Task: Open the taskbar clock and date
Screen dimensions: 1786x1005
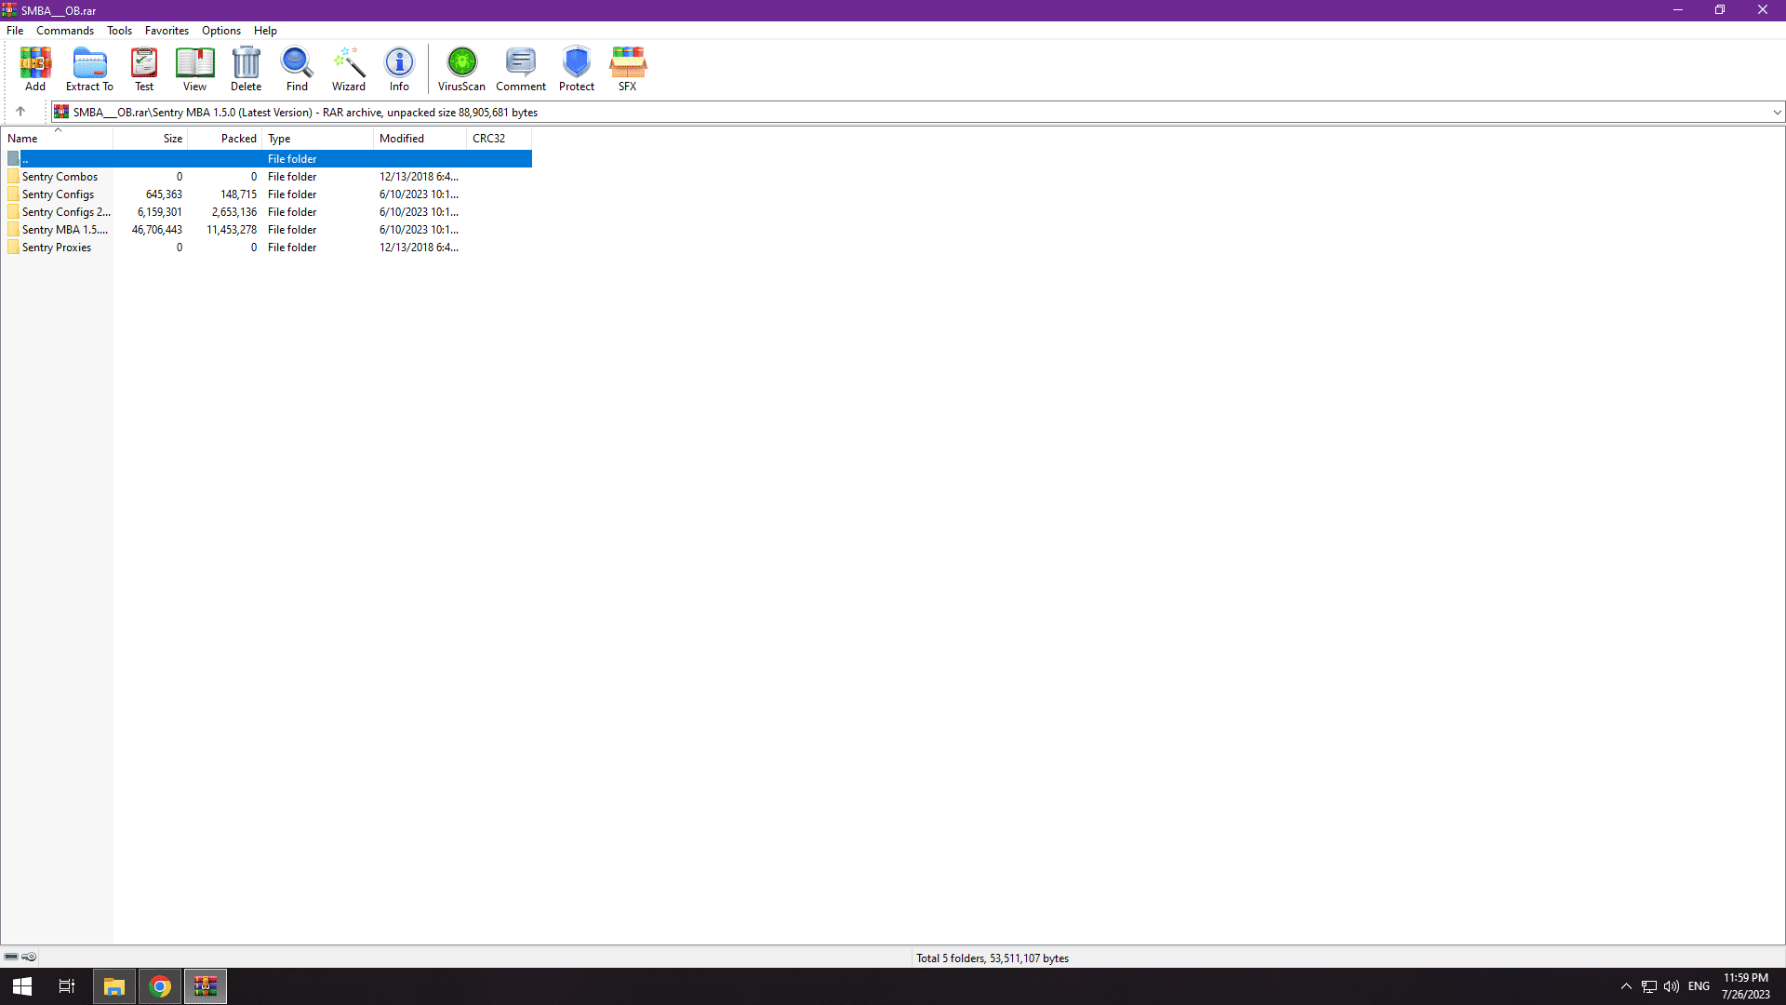Action: tap(1746, 986)
